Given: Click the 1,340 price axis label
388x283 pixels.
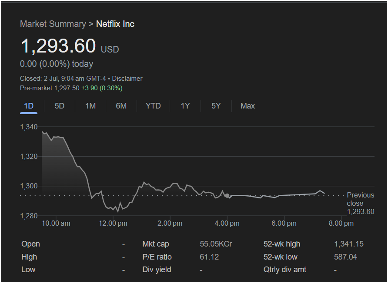Looking at the screenshot, I should 29,127.
